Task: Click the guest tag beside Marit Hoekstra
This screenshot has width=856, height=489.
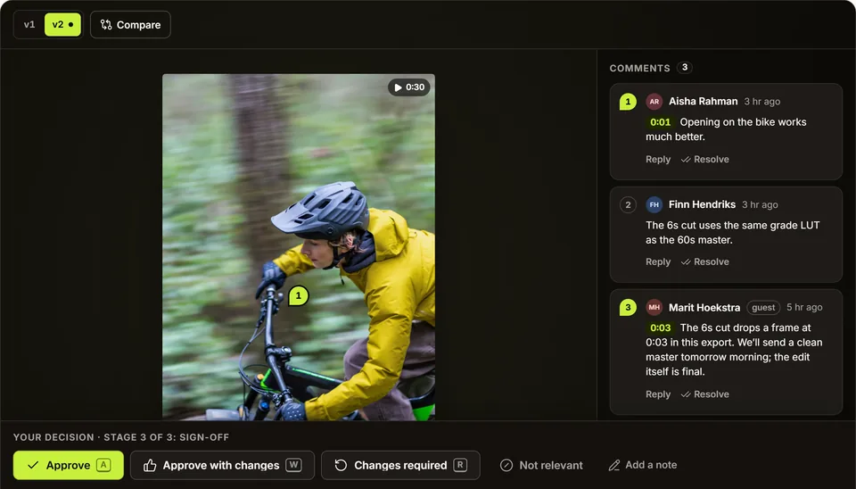Action: click(x=763, y=308)
